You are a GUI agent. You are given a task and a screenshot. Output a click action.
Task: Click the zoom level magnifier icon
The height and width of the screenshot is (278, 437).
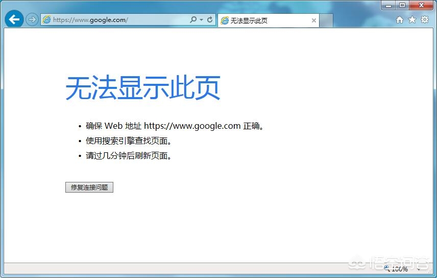pos(387,268)
